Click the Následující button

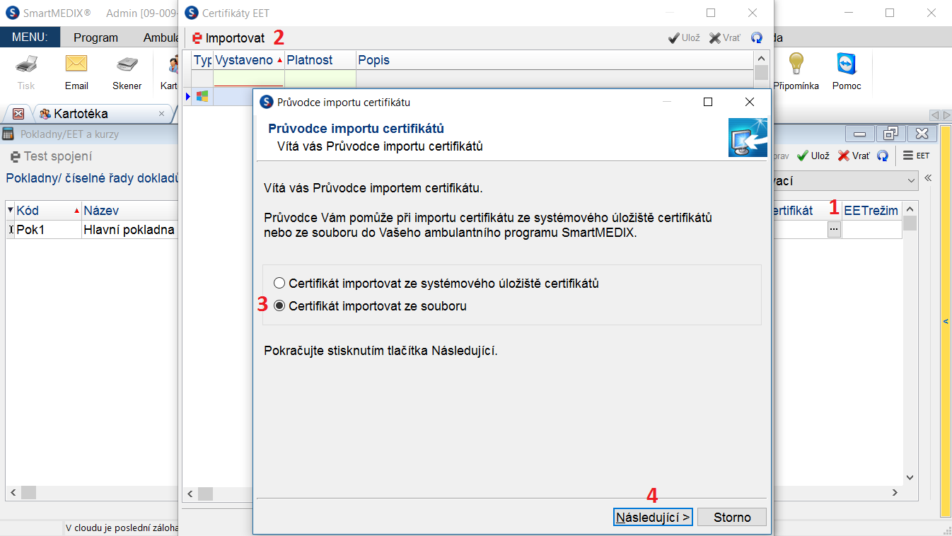pos(653,517)
